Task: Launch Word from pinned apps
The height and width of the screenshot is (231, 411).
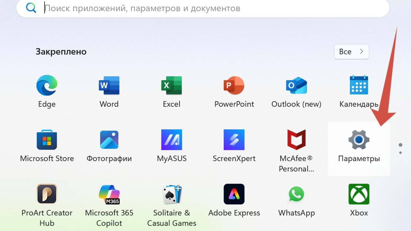Action: 109,85
